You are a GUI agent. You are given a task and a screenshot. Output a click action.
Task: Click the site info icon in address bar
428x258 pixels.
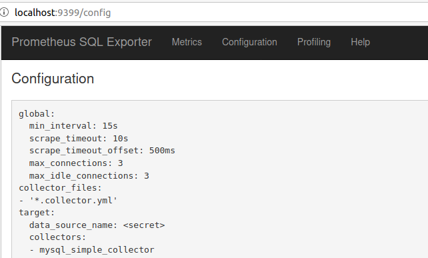4,12
